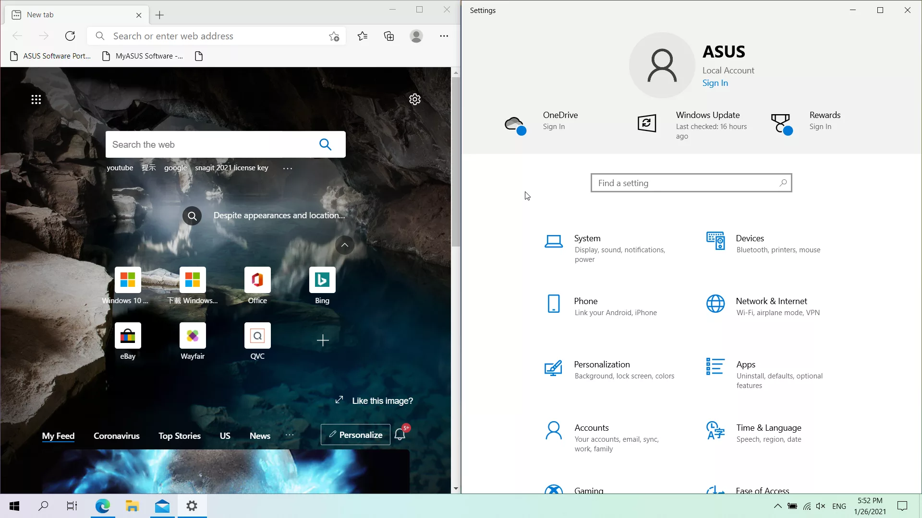Viewport: 922px width, 518px height.
Task: Click the Personalize button
Action: click(x=355, y=435)
